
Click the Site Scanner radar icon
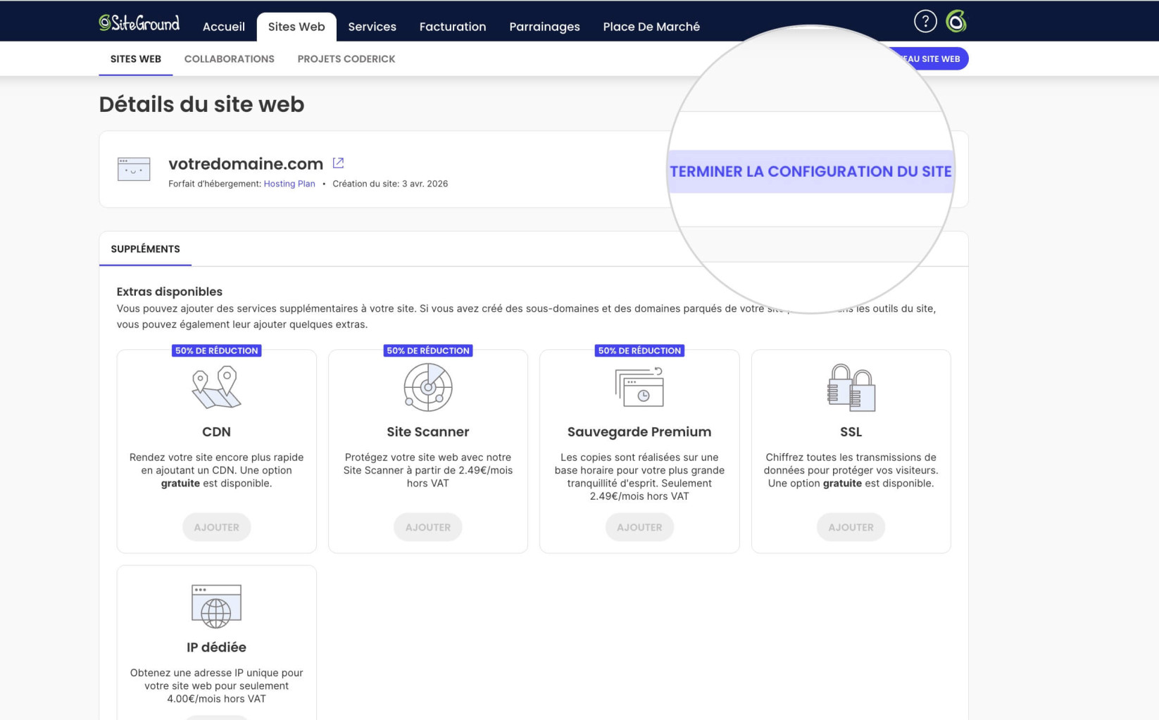coord(428,387)
